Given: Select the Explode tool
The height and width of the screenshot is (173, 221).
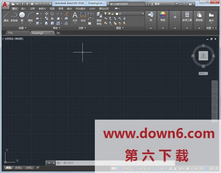Looking at the screenshot, I should 66,18.
